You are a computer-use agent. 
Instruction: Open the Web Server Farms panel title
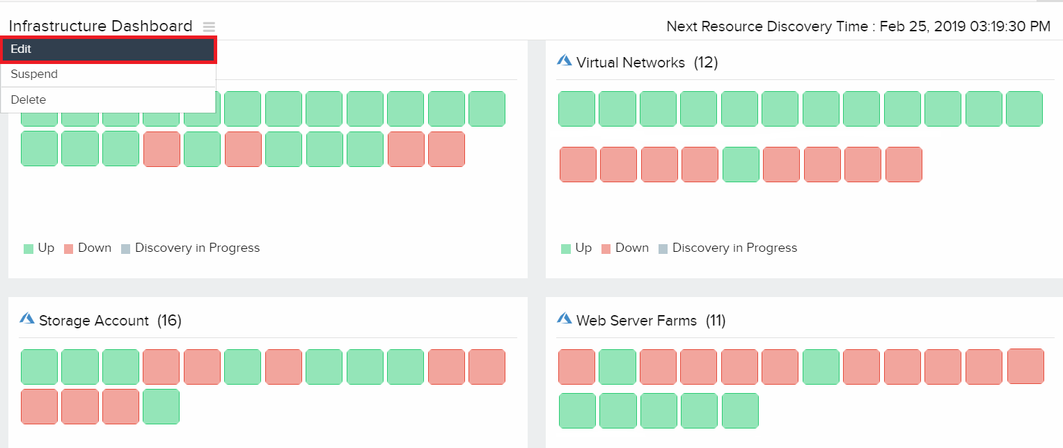(x=636, y=321)
